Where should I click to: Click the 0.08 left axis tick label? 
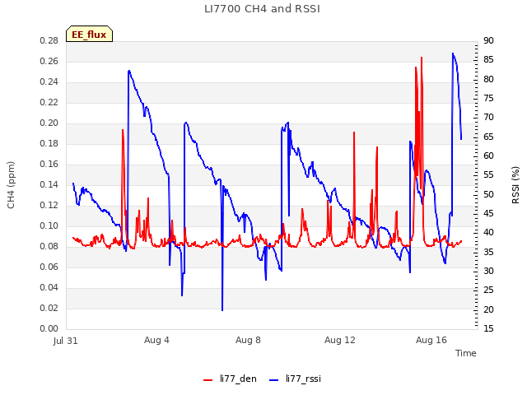[49, 247]
